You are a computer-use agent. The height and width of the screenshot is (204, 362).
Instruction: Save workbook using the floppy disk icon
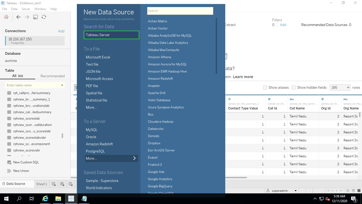36,17
